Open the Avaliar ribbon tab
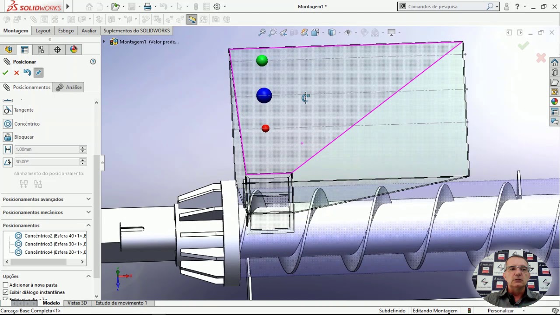The height and width of the screenshot is (315, 560). click(89, 31)
